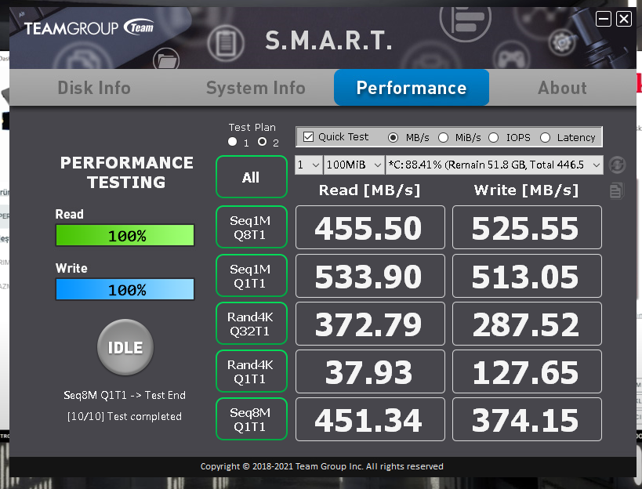Go to the About tab
642x489 pixels.
(562, 88)
